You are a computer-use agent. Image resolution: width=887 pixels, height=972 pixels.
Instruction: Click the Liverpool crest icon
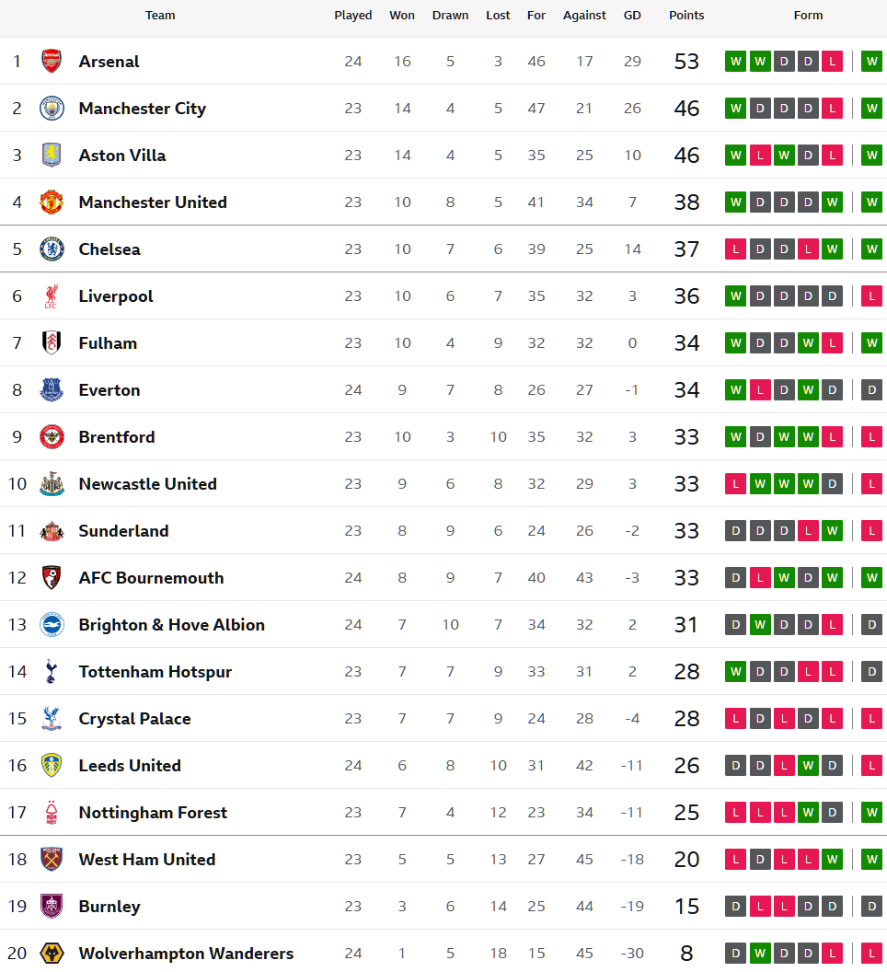(52, 296)
